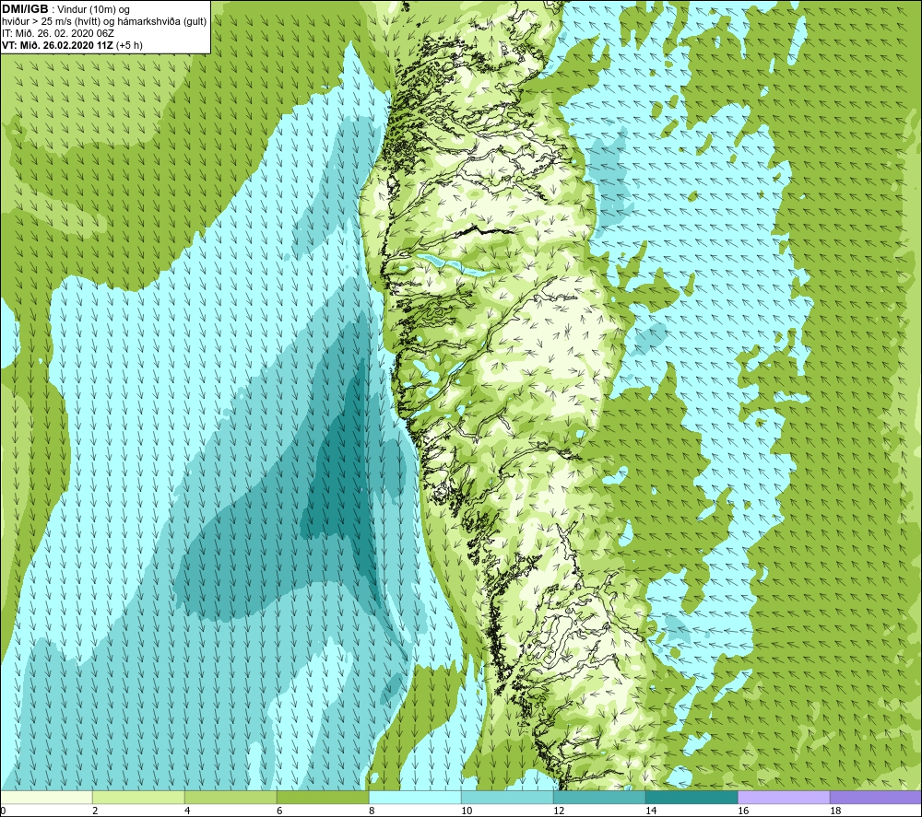Click the scale label 2
The width and height of the screenshot is (922, 817).
95,811
